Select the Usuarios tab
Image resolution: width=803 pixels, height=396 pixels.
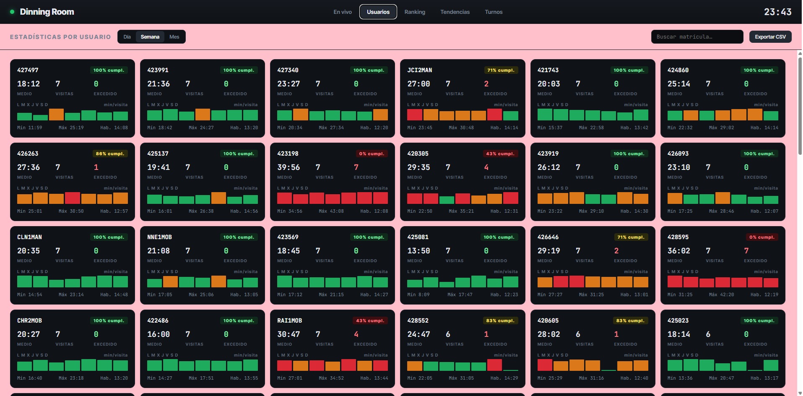click(x=378, y=12)
